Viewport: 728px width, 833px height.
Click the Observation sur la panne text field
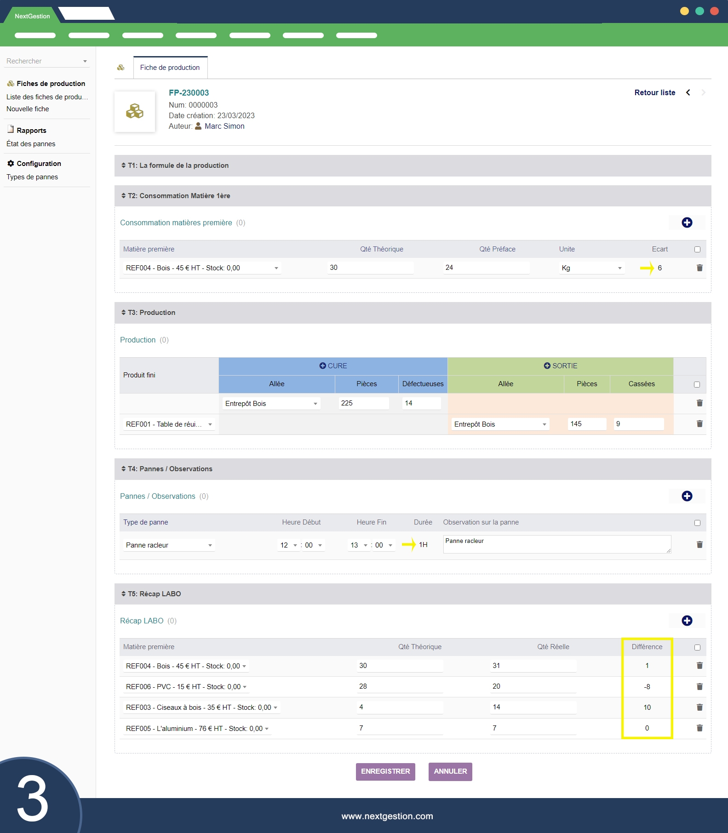tap(556, 544)
